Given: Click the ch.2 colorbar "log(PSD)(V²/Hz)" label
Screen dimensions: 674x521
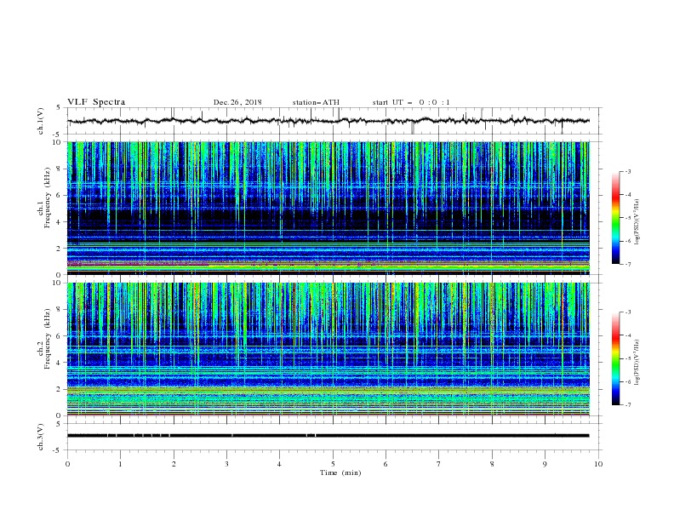Looking at the screenshot, I should pyautogui.click(x=637, y=363).
